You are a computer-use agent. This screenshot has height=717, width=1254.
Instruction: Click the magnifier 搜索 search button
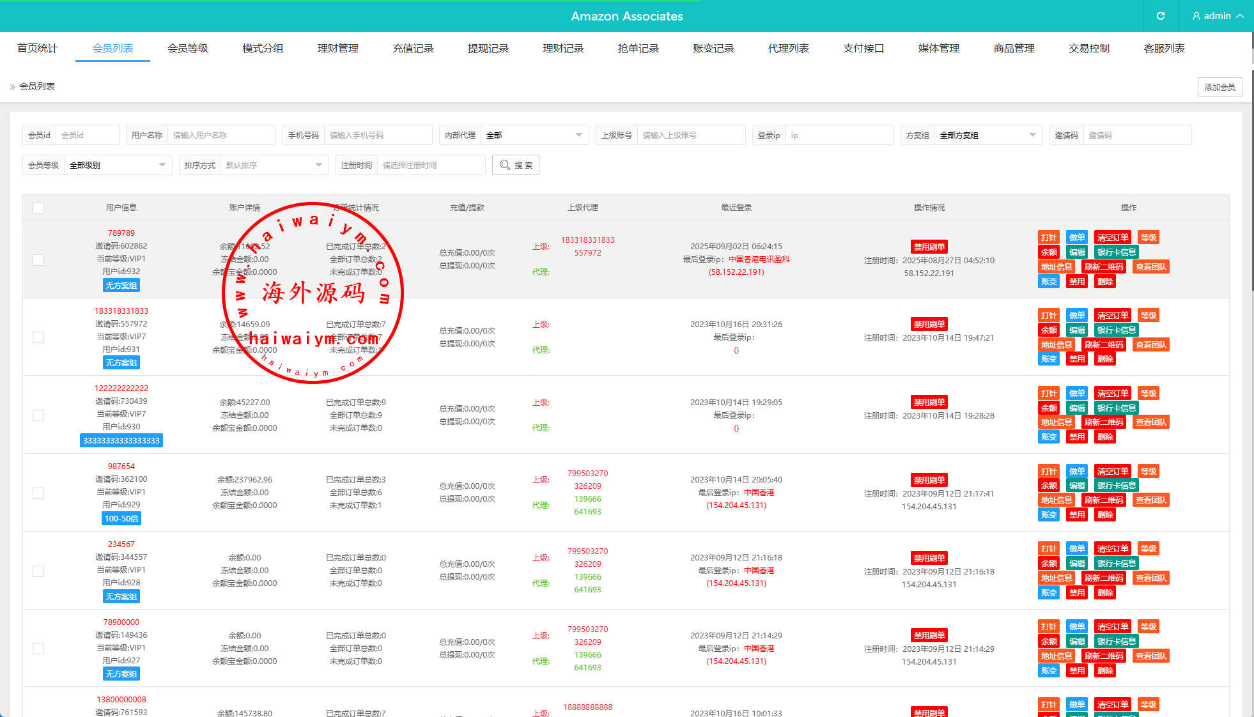(x=516, y=165)
